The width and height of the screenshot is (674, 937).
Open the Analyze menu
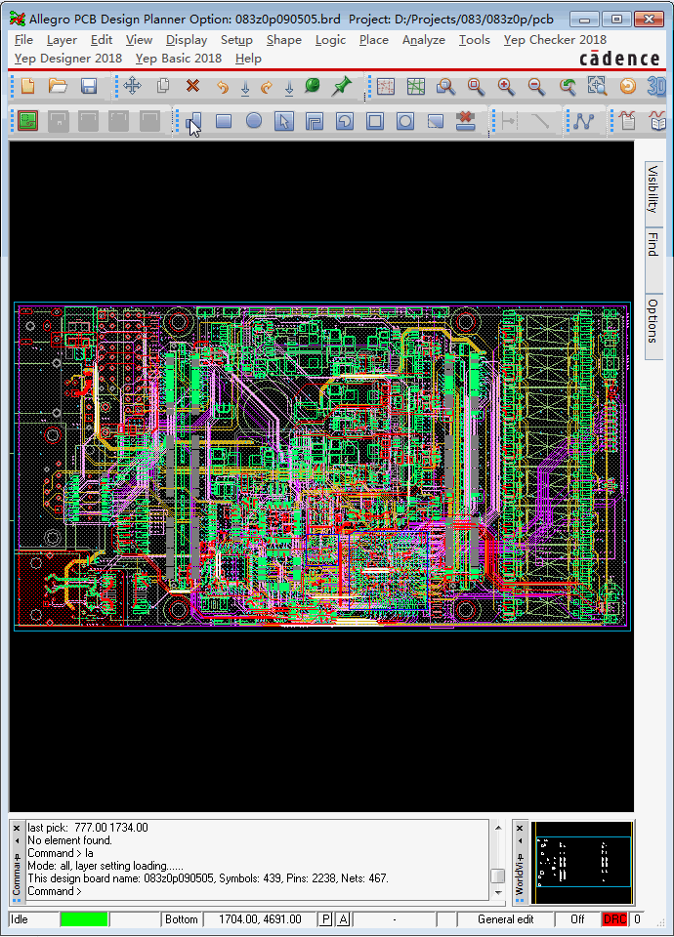point(423,40)
